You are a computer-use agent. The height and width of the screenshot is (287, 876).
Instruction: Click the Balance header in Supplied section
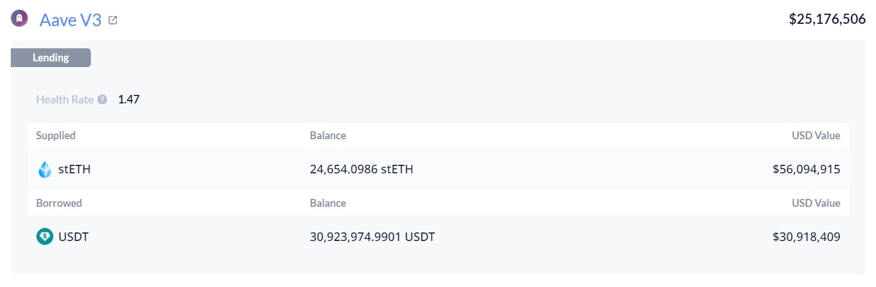328,135
